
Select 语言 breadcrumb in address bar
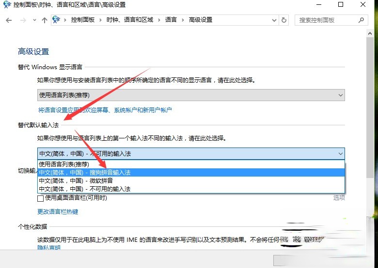(171, 20)
